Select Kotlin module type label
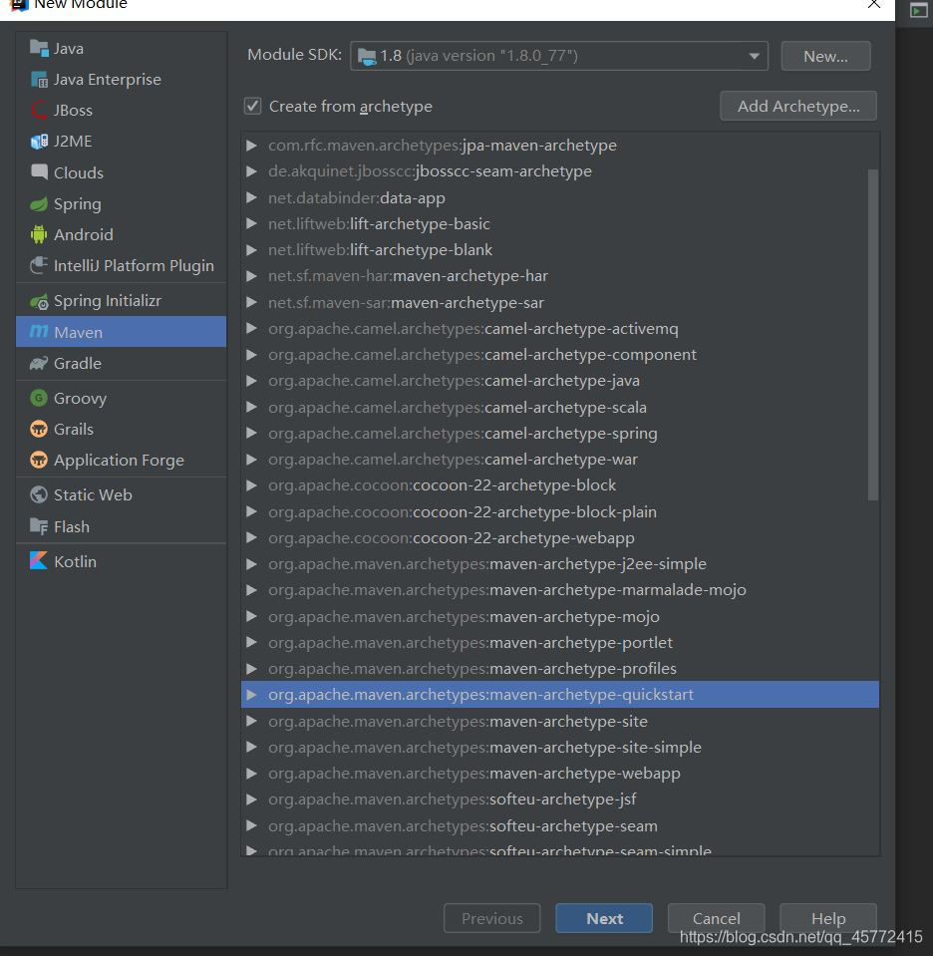 [75, 561]
